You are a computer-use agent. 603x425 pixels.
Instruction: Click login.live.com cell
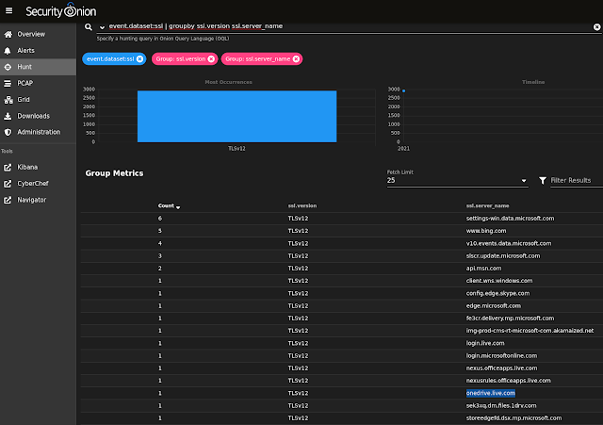tap(485, 343)
